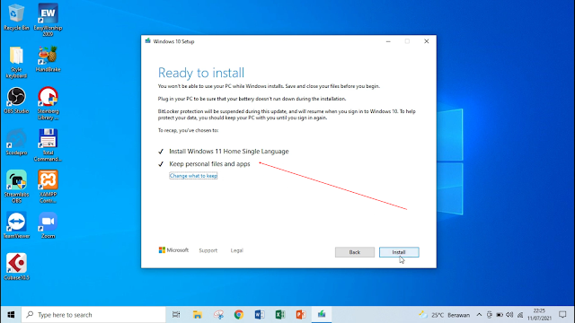Click the Windows 10 Setup title icon

pos(147,41)
